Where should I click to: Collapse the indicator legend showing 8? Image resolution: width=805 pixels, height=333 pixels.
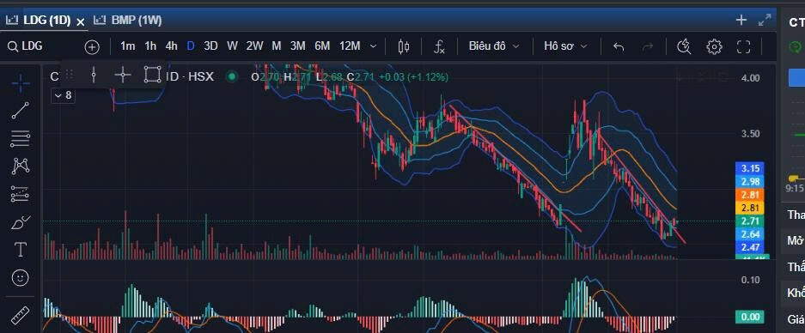coord(64,95)
